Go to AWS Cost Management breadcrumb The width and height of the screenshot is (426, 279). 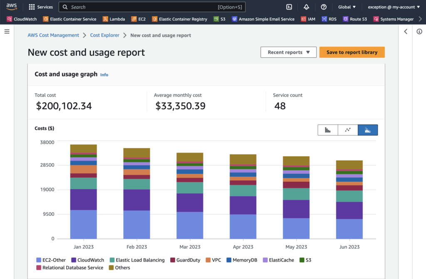(x=53, y=35)
